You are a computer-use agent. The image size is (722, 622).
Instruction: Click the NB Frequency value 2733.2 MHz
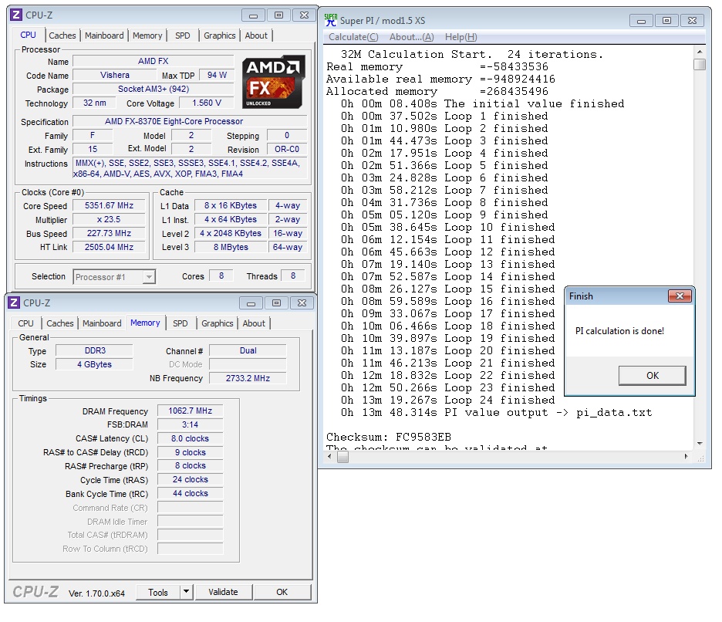tap(248, 378)
